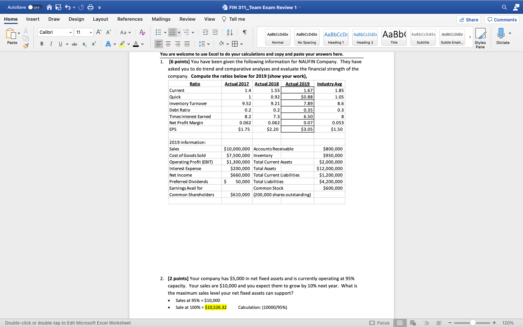Open the Styles Pane
The height and width of the screenshot is (327, 523).
[480, 36]
